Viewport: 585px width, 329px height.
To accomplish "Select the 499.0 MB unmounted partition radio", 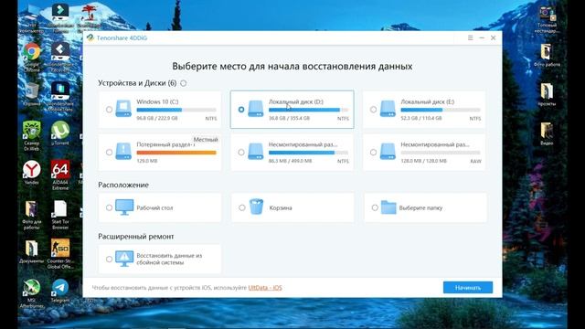I will coord(241,153).
